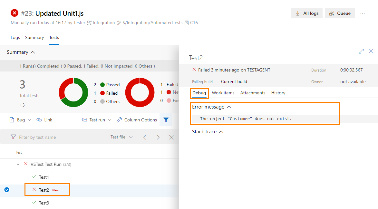
Task: Toggle the filter funnel icon
Action: tap(166, 119)
